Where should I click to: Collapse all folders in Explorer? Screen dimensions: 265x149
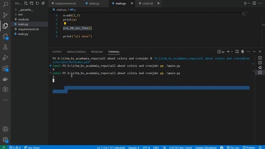(43, 3)
